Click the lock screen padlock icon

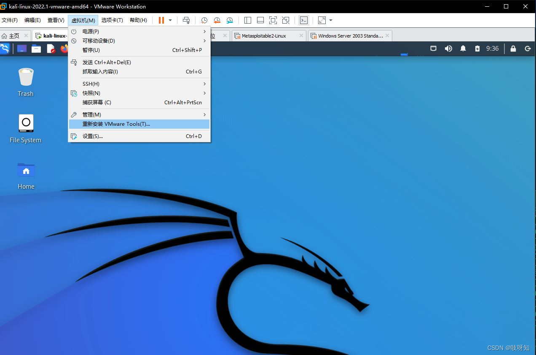point(513,49)
